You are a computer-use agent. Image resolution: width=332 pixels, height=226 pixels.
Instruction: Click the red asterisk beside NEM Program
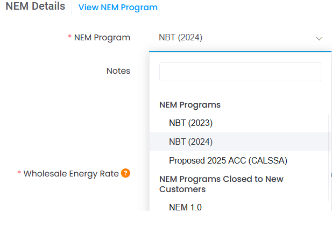[x=69, y=37]
